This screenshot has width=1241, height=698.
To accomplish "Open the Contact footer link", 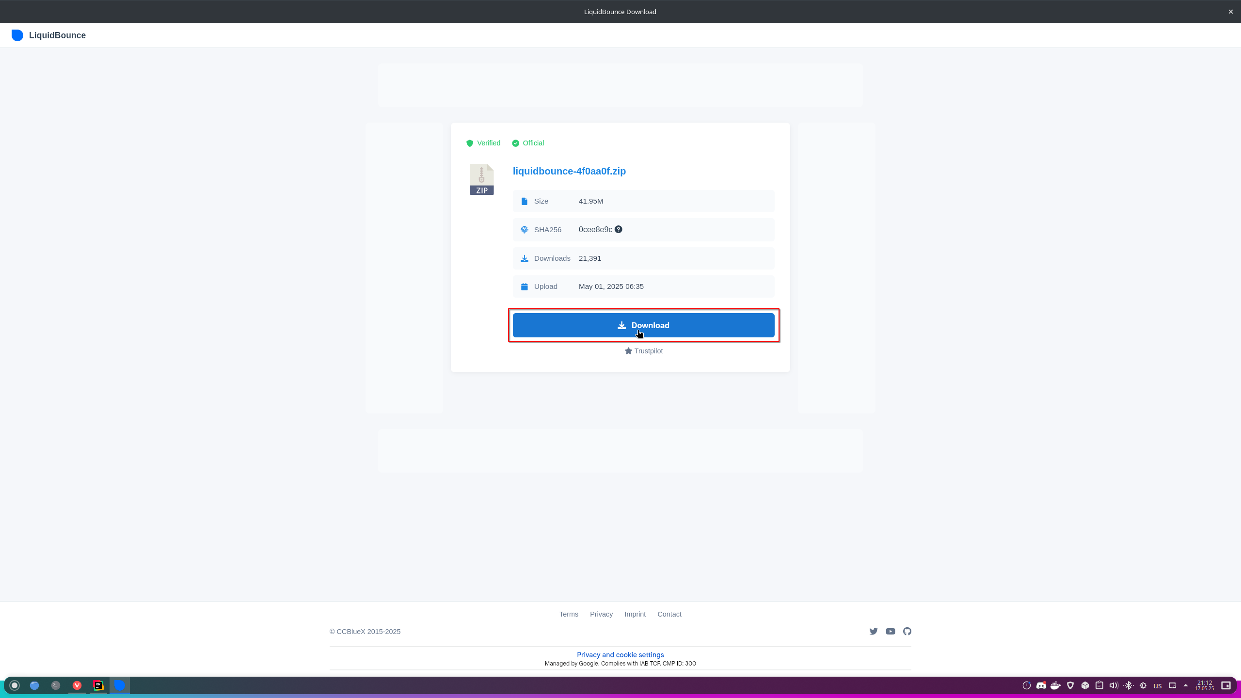I will click(x=669, y=614).
